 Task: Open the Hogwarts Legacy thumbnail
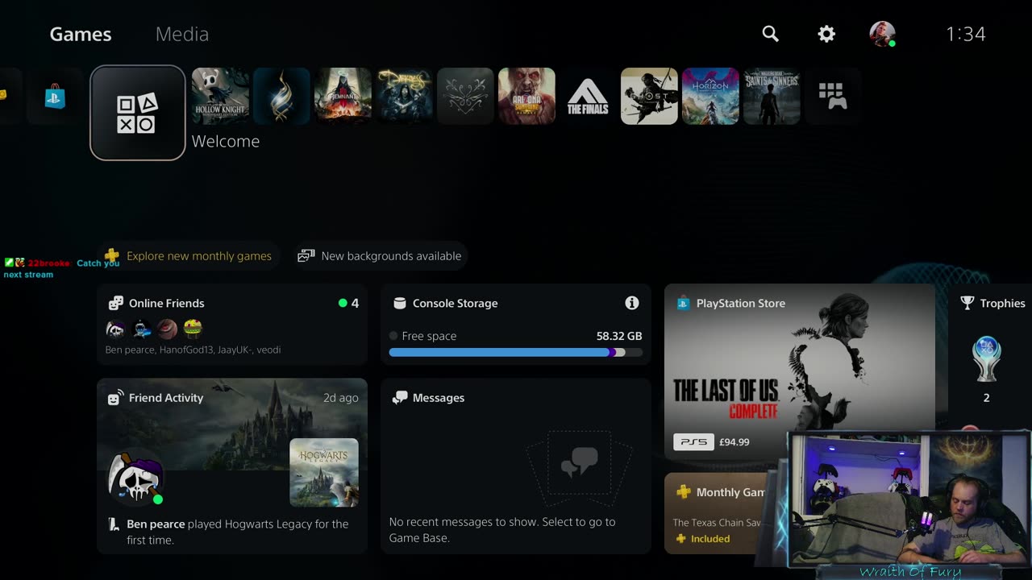pos(324,472)
